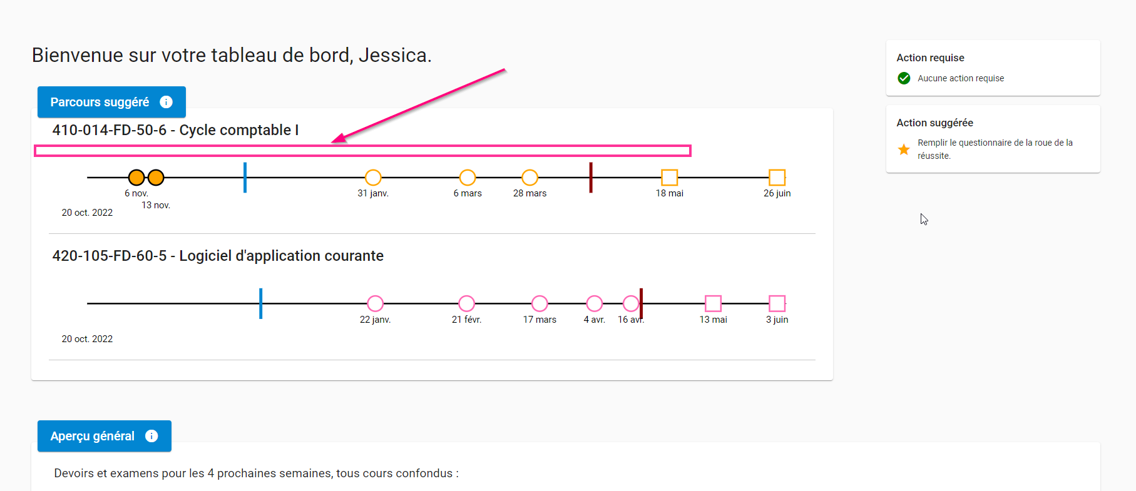Click the 18 mai square exam marker
Image resolution: width=1136 pixels, height=491 pixels.
670,178
